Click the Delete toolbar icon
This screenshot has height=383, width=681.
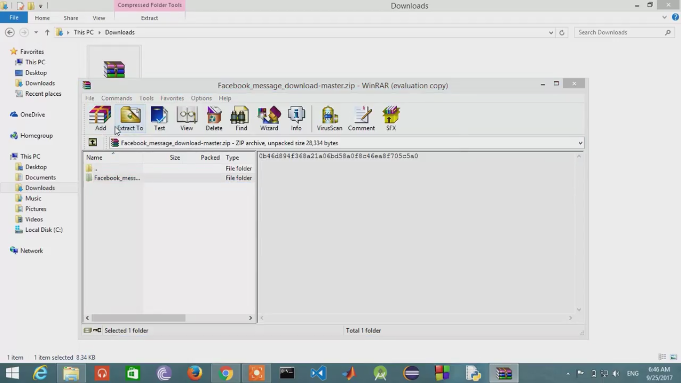pos(214,118)
